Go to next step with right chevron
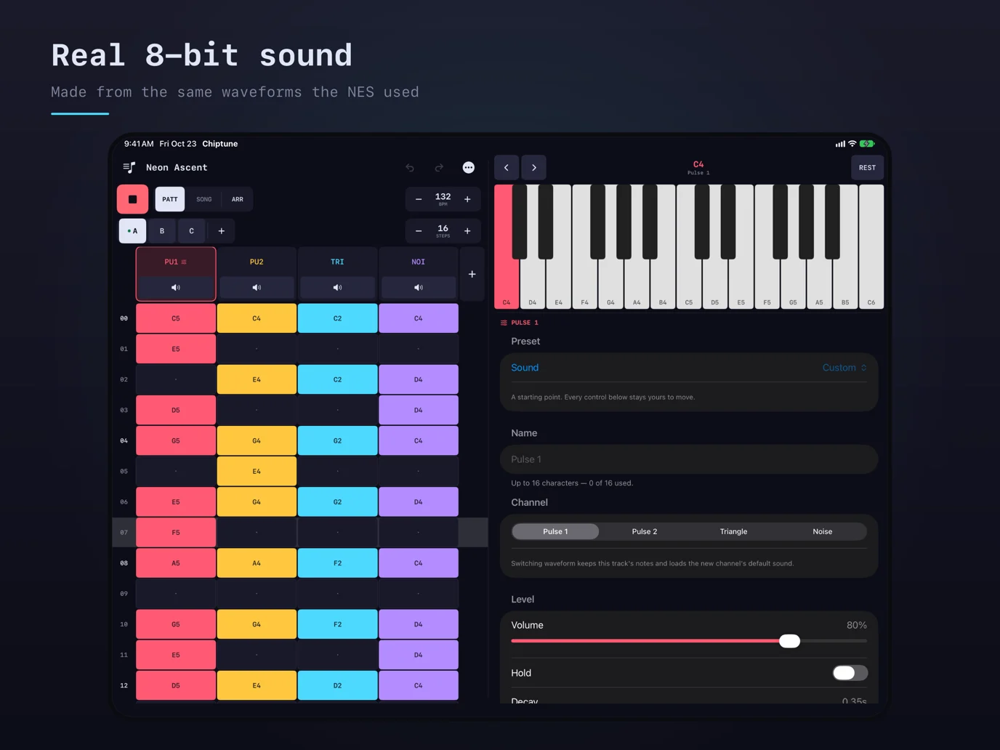 534,168
